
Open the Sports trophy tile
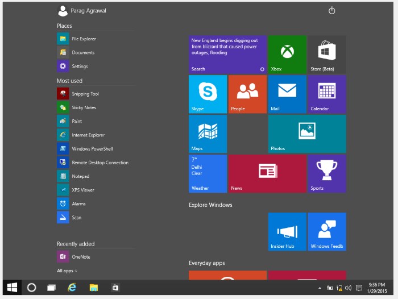click(x=327, y=173)
